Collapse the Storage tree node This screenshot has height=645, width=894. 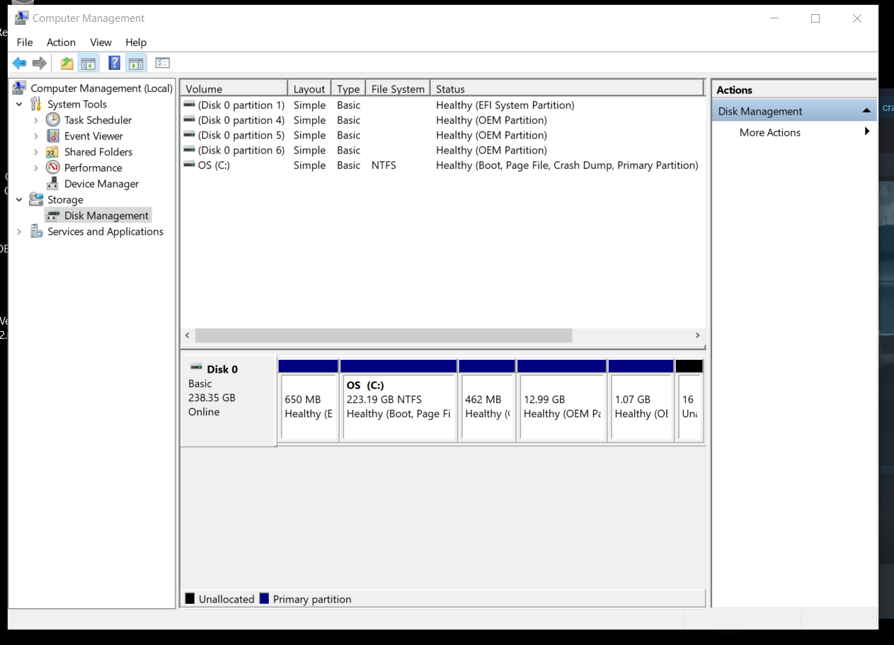(19, 199)
